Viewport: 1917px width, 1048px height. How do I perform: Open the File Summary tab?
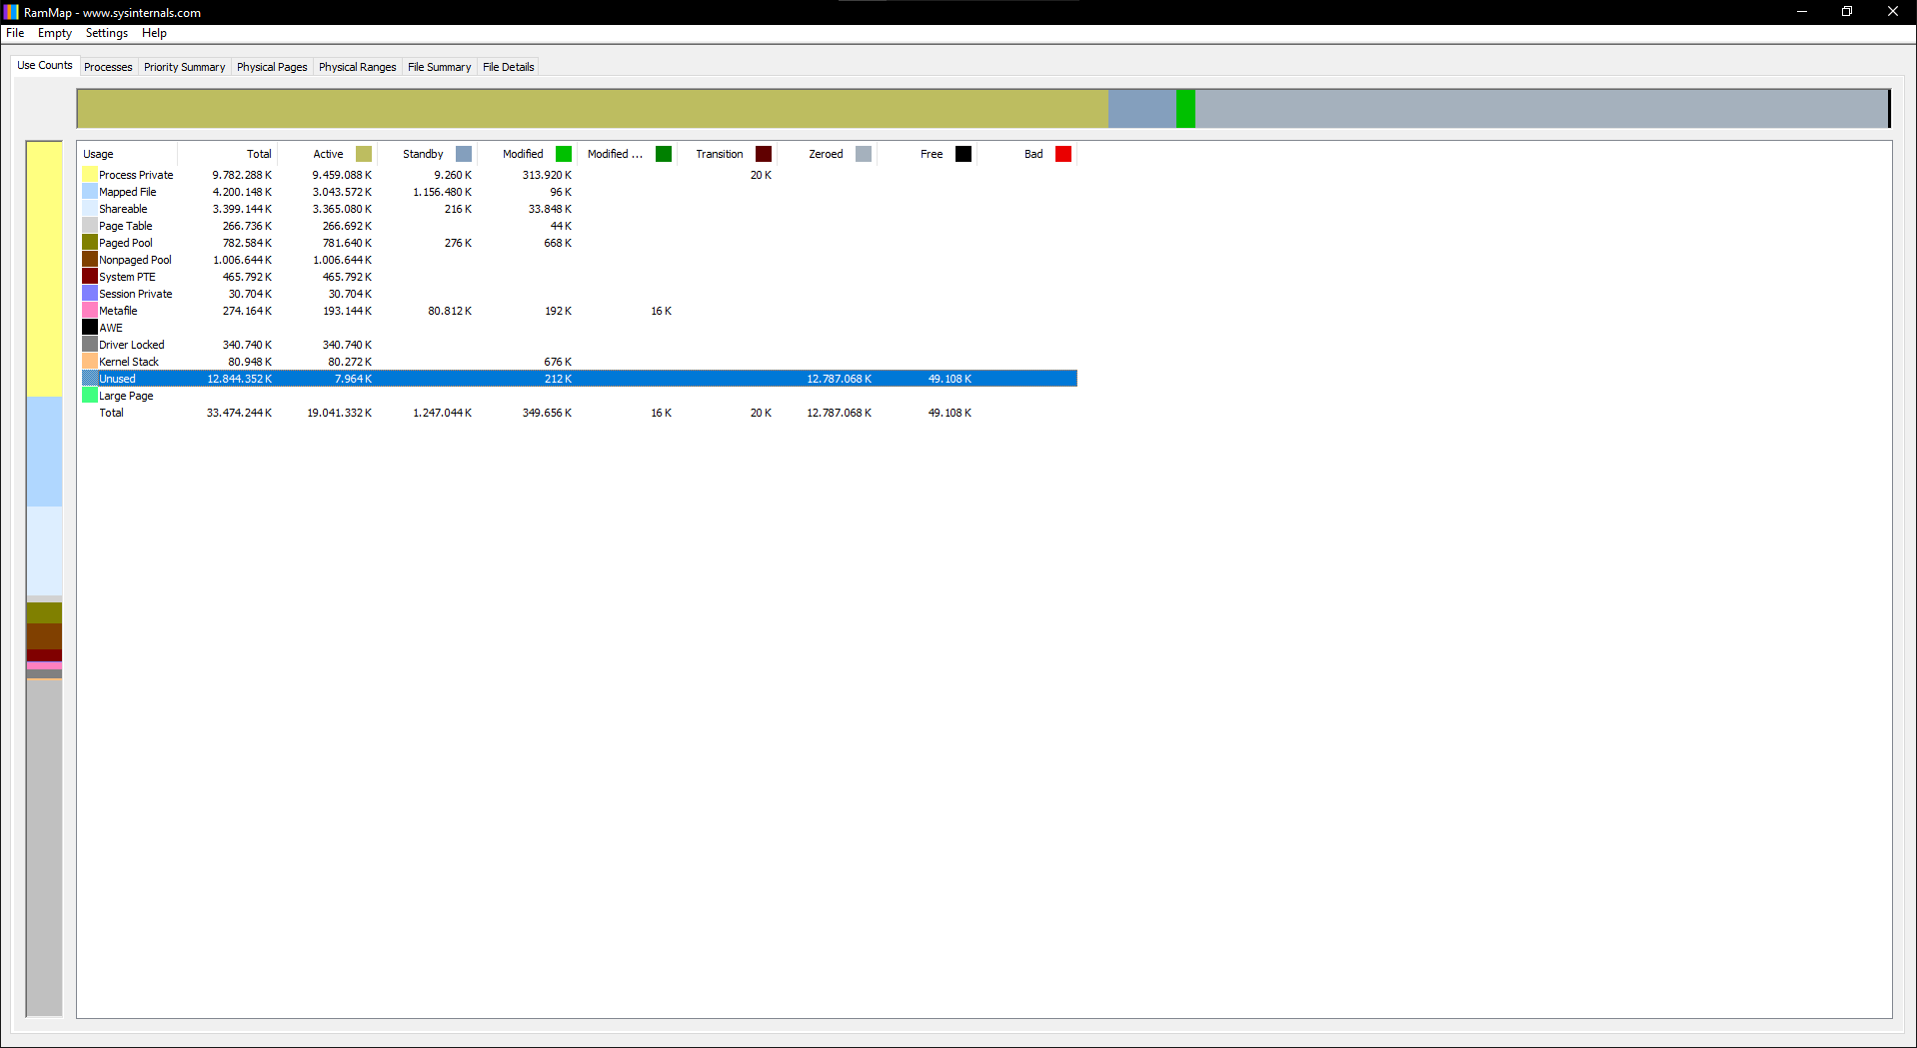439,67
